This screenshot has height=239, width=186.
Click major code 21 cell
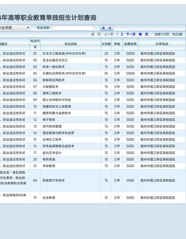click(x=35, y=166)
